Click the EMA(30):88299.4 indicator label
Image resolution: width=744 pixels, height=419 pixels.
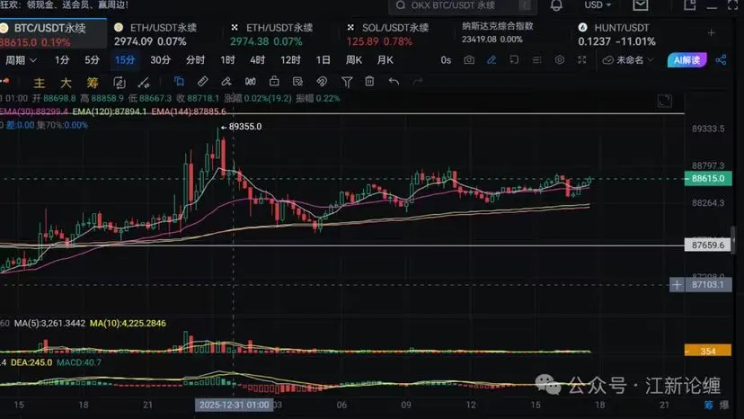pyautogui.click(x=34, y=111)
